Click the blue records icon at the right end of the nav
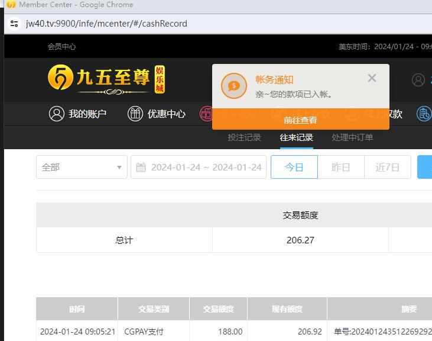Screen dimensions: 432x341 [x=424, y=114]
